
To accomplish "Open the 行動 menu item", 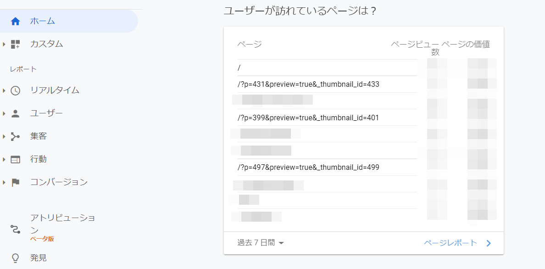I will click(39, 159).
